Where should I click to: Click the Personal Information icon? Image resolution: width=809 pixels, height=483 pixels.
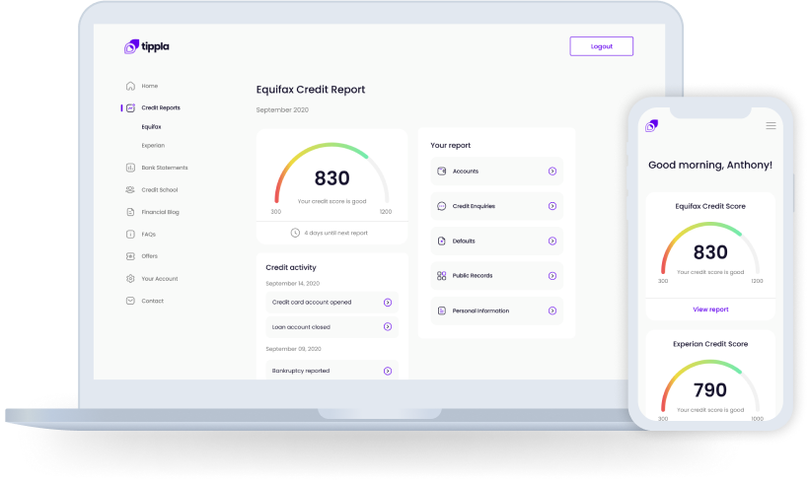[x=442, y=310]
